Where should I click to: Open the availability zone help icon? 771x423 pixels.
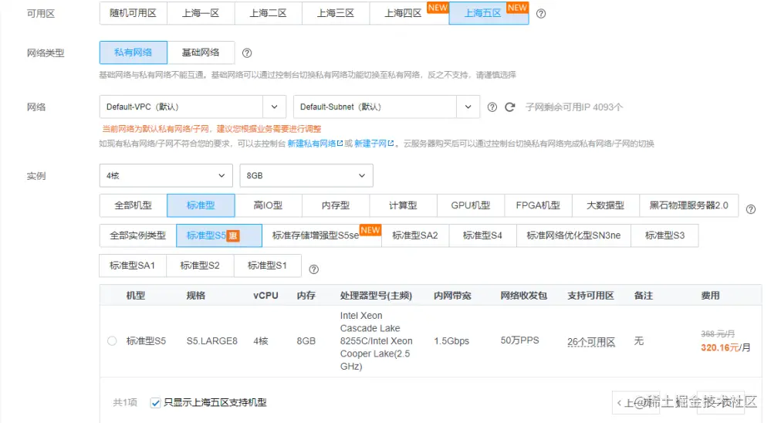(x=541, y=14)
